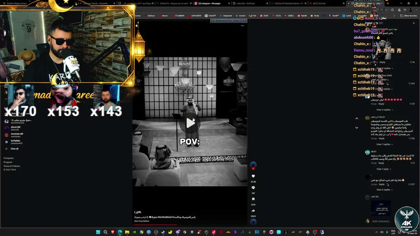This screenshot has height=236, width=420.
Task: Open the three-dot video options menu
Action: (x=242, y=26)
